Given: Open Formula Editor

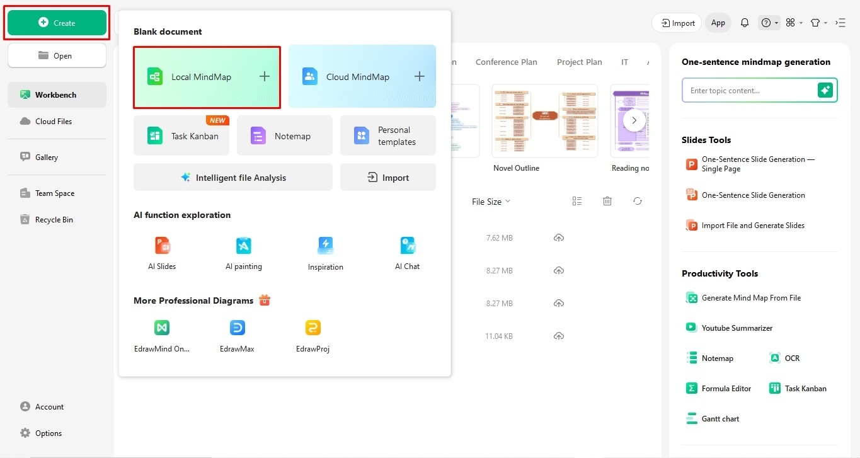Looking at the screenshot, I should (719, 388).
